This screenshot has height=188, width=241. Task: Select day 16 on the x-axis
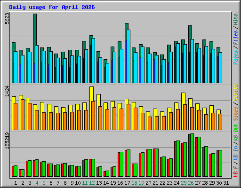coord(120,183)
